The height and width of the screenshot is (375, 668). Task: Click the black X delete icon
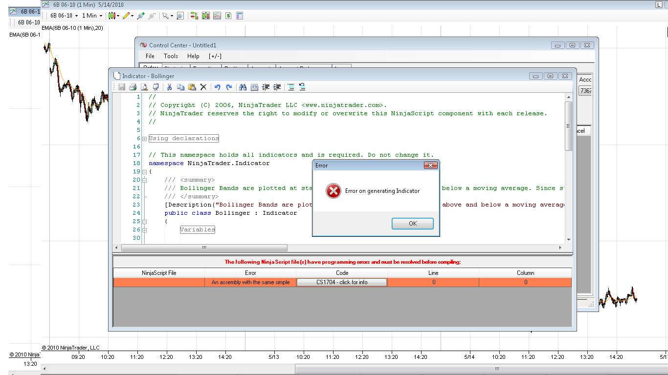tap(203, 87)
